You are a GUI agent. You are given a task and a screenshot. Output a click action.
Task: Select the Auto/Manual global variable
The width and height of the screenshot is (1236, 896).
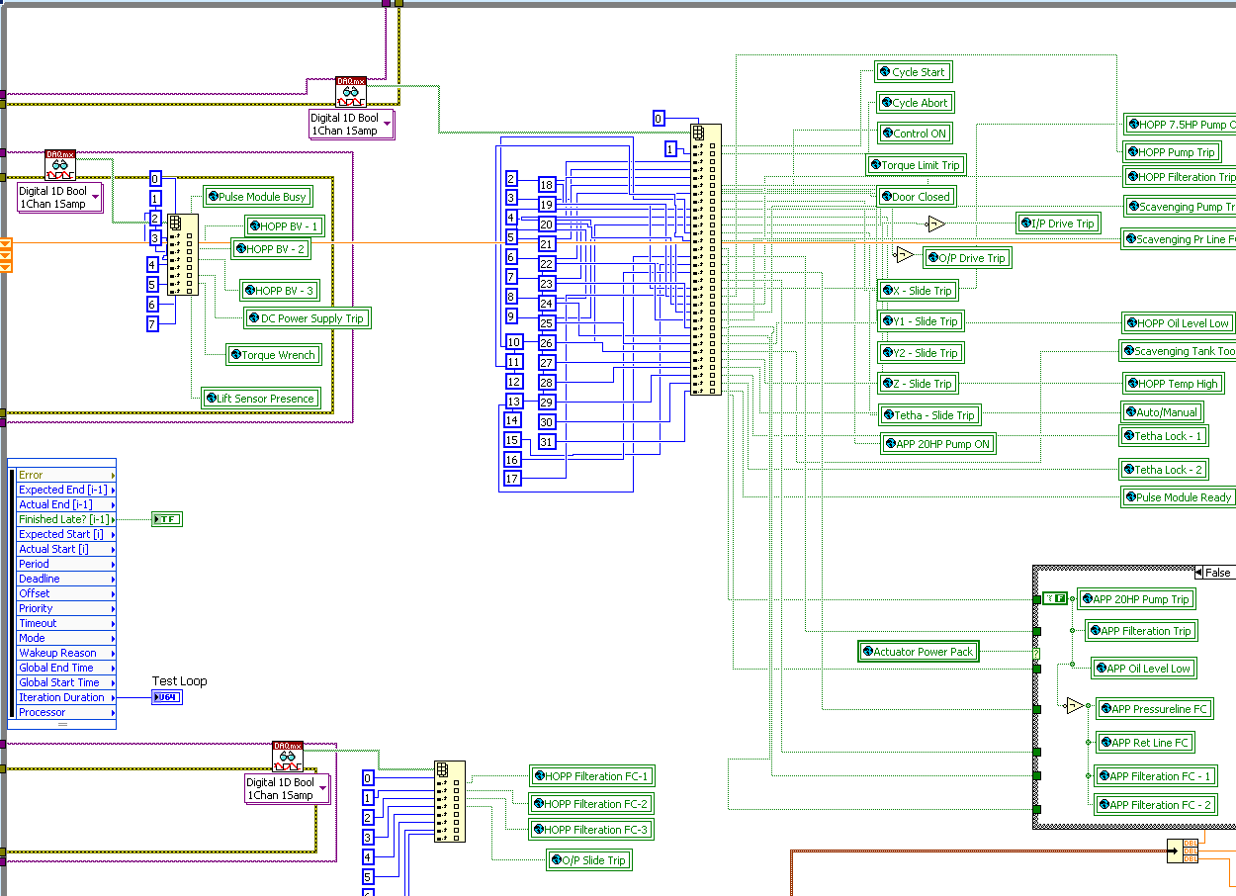point(1162,412)
